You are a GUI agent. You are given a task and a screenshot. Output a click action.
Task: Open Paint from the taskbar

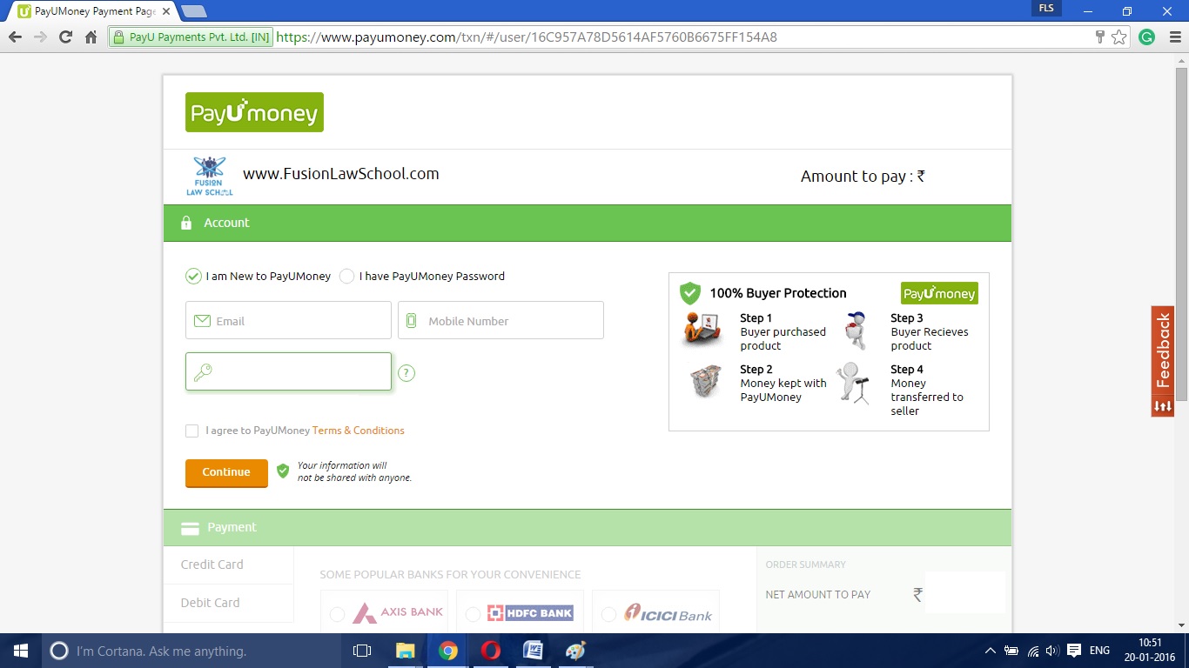(x=575, y=651)
